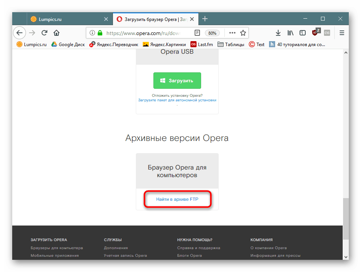The image size is (361, 272).
Task: Reset the 80% zoom level badge
Action: click(212, 33)
